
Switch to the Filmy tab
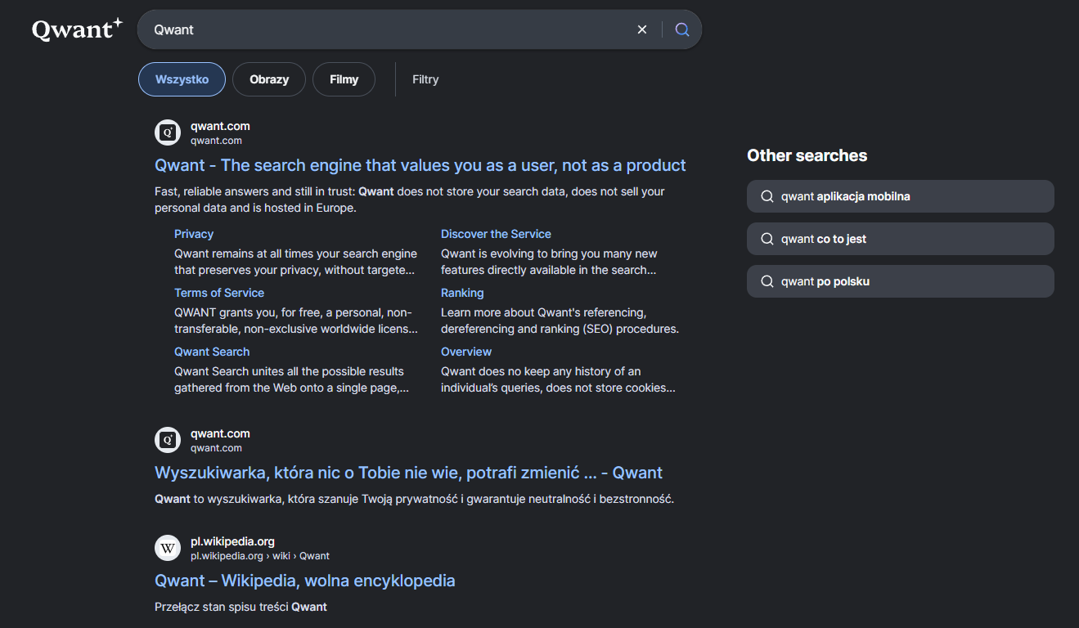[344, 79]
